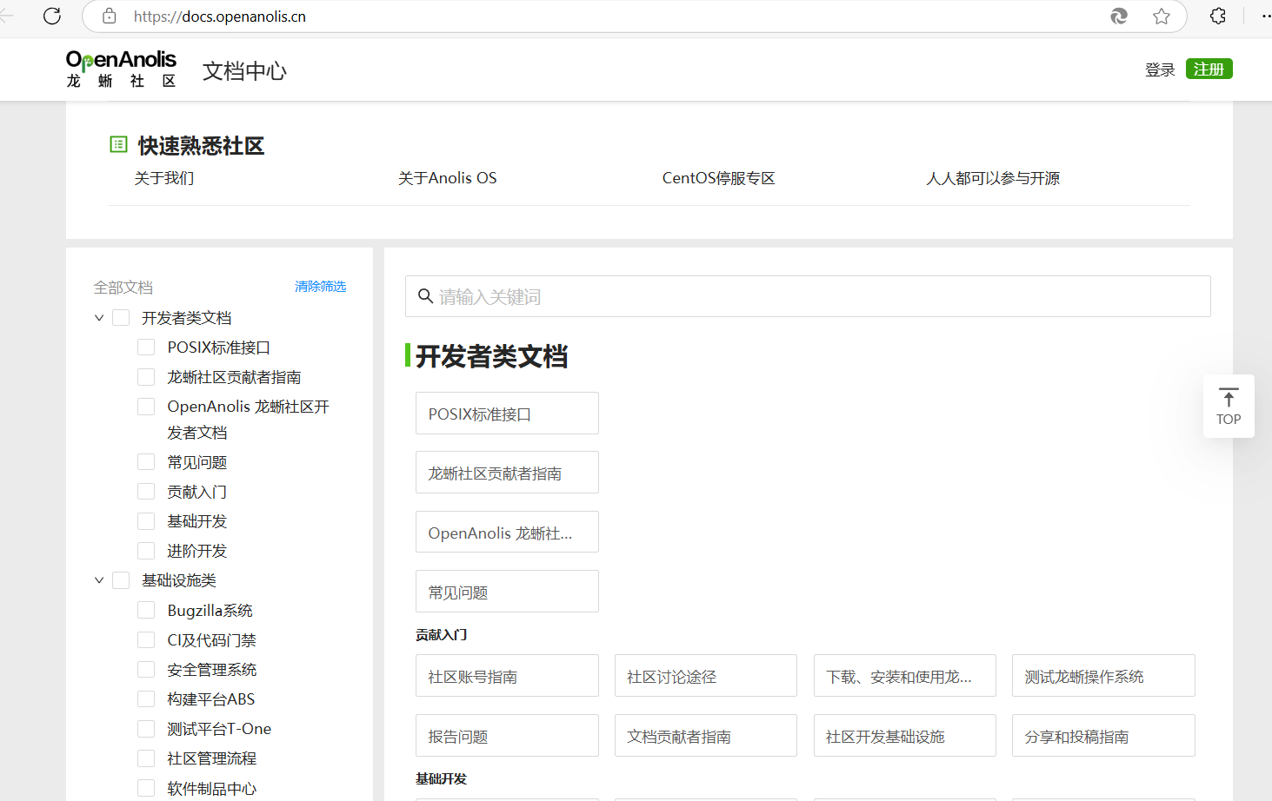Screen dimensions: 1272x801
Task: Check the 测试平台T-One checkbox
Action: pos(146,729)
